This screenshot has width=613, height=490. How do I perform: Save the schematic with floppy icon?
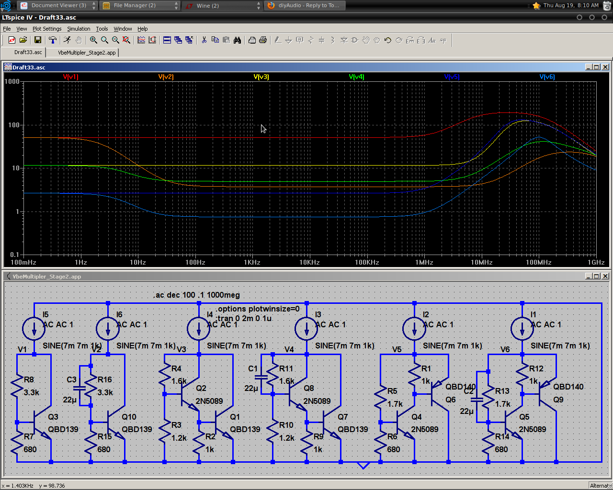point(38,40)
